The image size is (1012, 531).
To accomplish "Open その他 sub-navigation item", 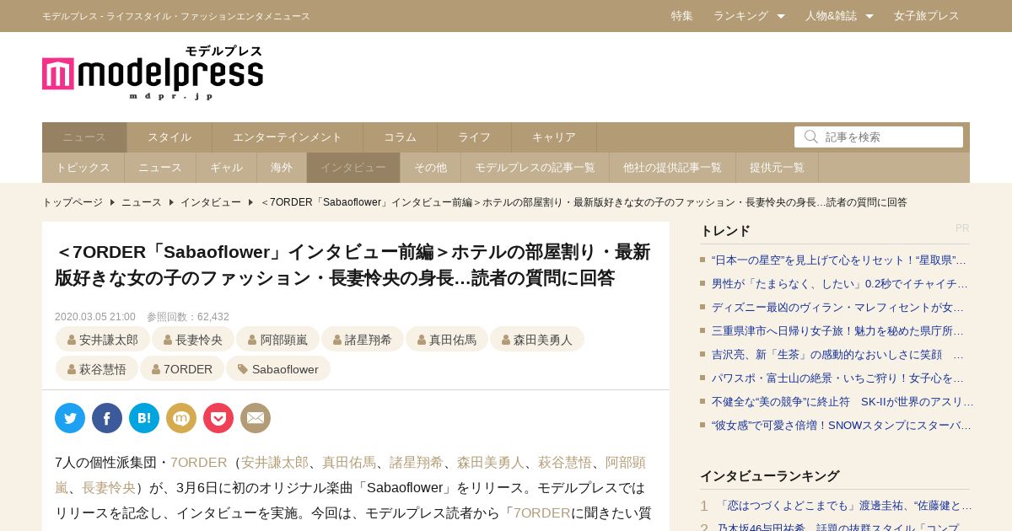I will click(430, 168).
